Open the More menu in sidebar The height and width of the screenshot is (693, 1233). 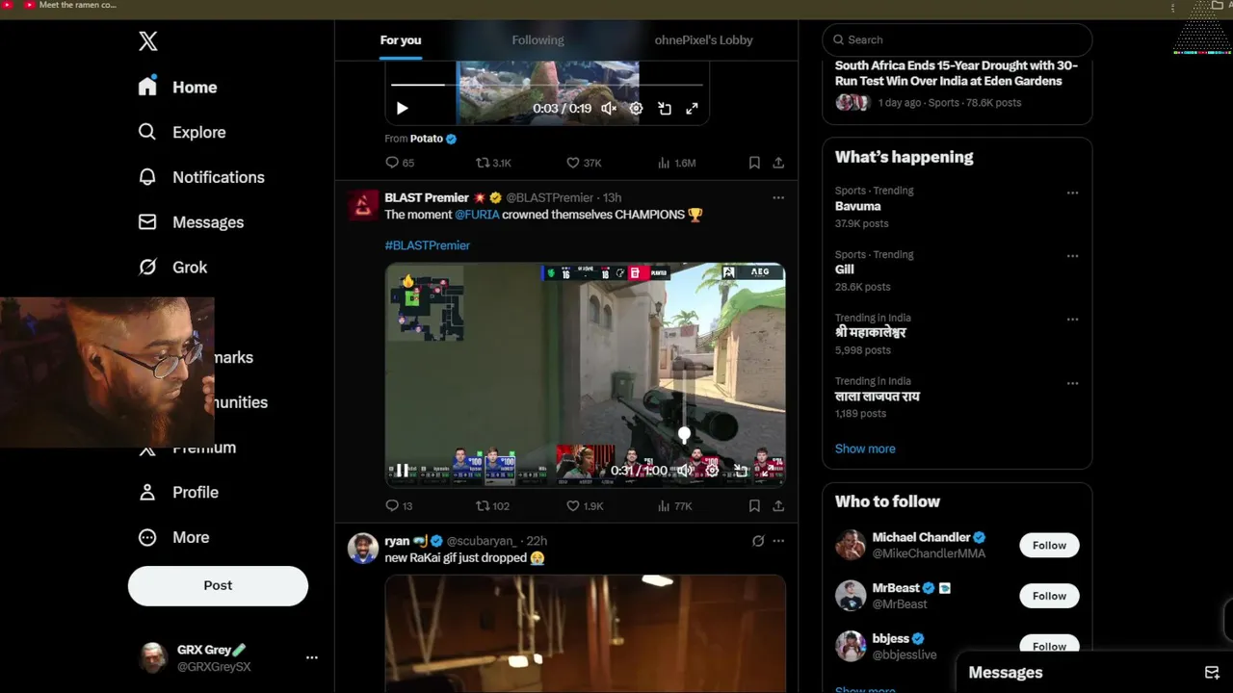click(173, 537)
